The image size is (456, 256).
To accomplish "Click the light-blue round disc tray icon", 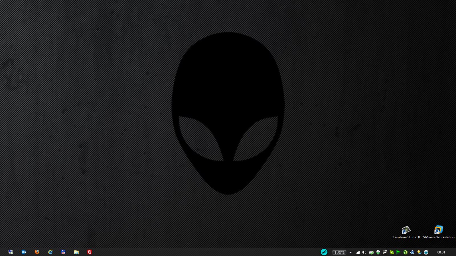I will point(426,252).
